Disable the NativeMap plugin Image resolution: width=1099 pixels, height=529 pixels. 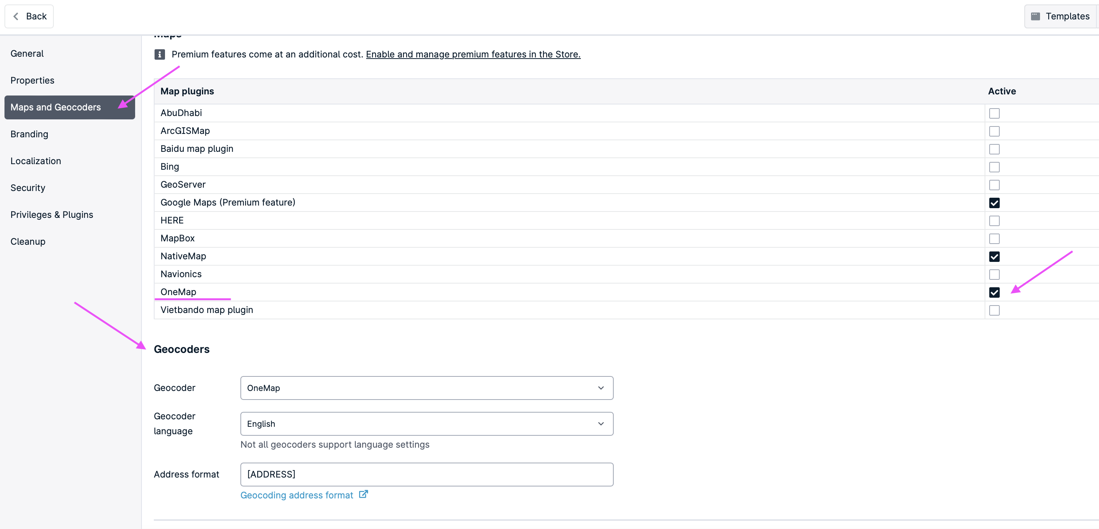[x=994, y=257]
